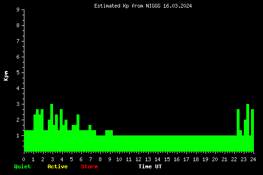Select the green Quiet legend label
The height and width of the screenshot is (175, 263).
[22, 166]
